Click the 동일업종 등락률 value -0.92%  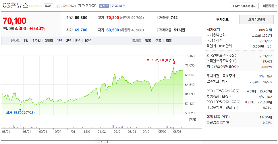point(267,122)
